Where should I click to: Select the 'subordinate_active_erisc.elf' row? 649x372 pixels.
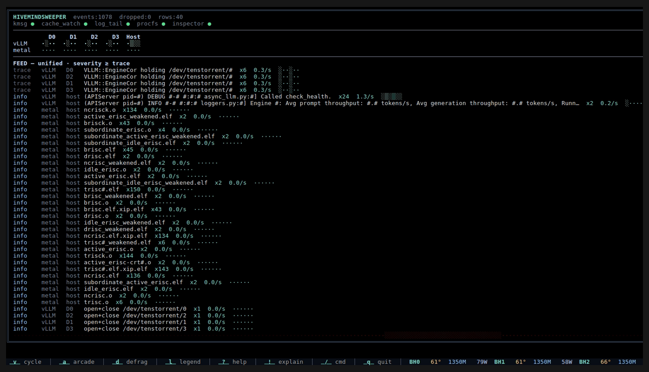131,282
